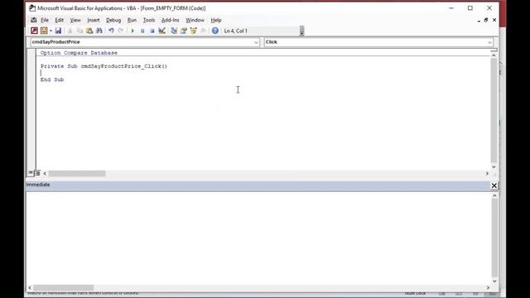Click the toolbar options overflow handle

pyautogui.click(x=301, y=31)
